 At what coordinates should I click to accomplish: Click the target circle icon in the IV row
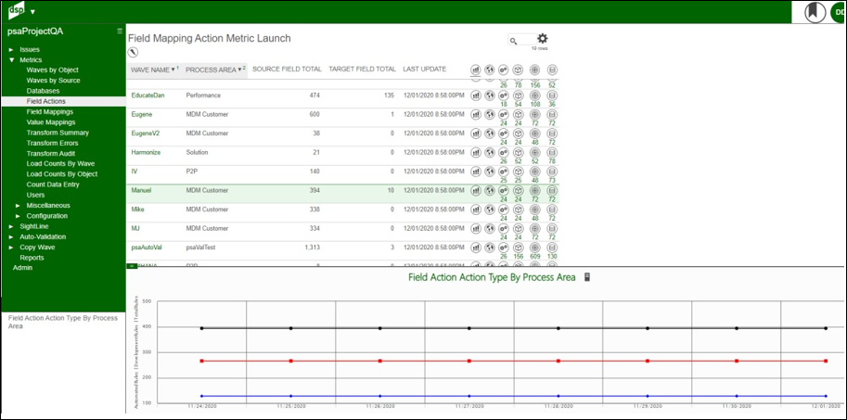tap(534, 172)
